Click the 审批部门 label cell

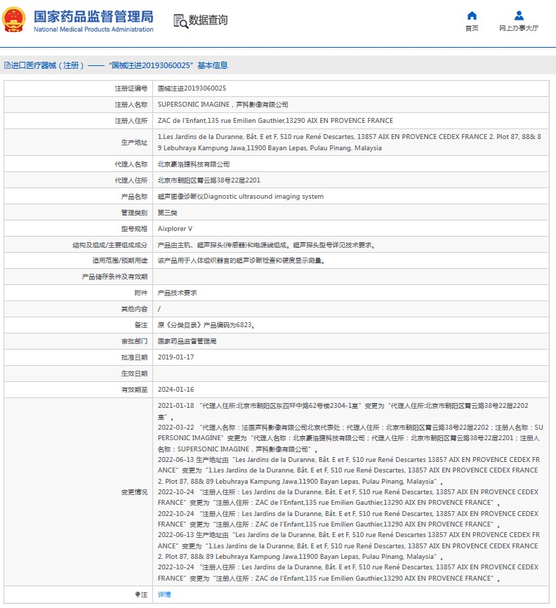click(x=79, y=341)
